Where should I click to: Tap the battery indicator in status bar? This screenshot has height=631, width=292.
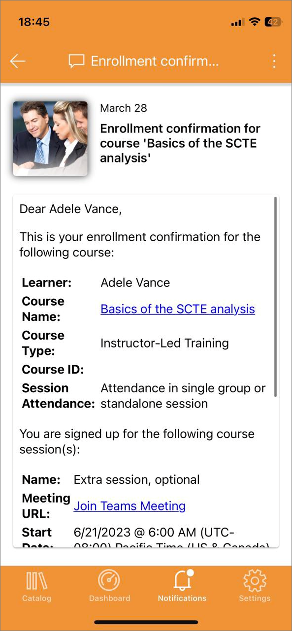coord(273,22)
